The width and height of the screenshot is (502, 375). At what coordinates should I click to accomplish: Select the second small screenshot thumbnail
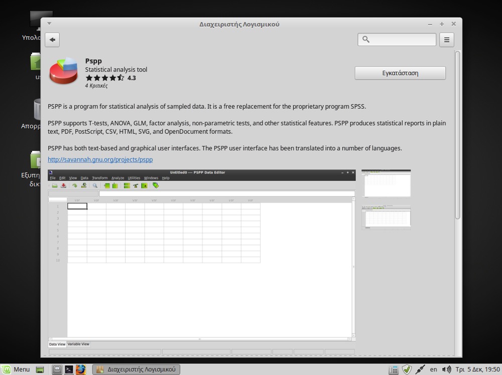click(x=386, y=218)
